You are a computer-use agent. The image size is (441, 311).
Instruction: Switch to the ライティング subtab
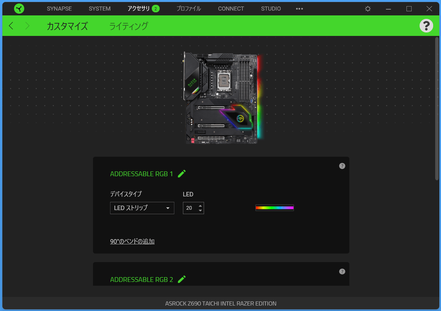129,26
